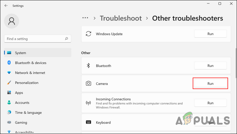Open the Accessibility section
Viewport: 237px width, 134px height.
coord(24,132)
